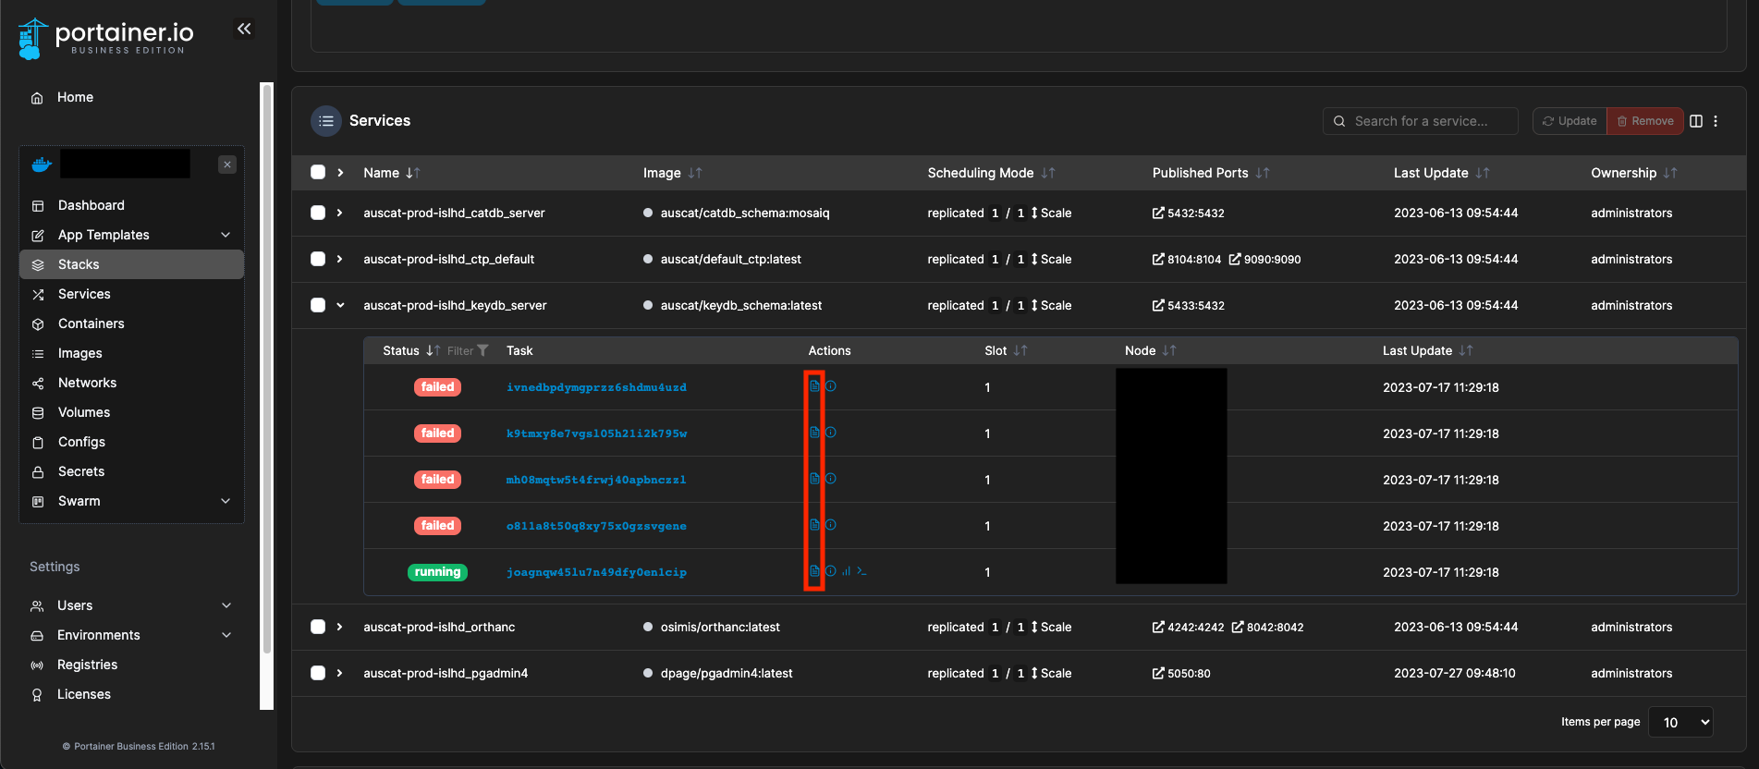Viewport: 1759px width, 769px height.
Task: Check the auscat-prod-islhd_pgadmin4 service checkbox
Action: click(318, 673)
